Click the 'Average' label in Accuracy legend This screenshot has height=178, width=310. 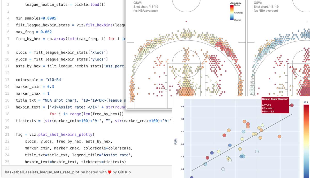tap(238, 13)
